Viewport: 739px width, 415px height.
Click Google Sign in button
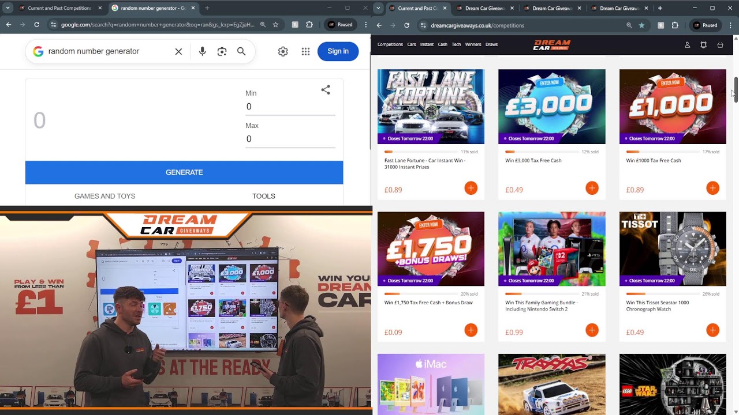(338, 51)
